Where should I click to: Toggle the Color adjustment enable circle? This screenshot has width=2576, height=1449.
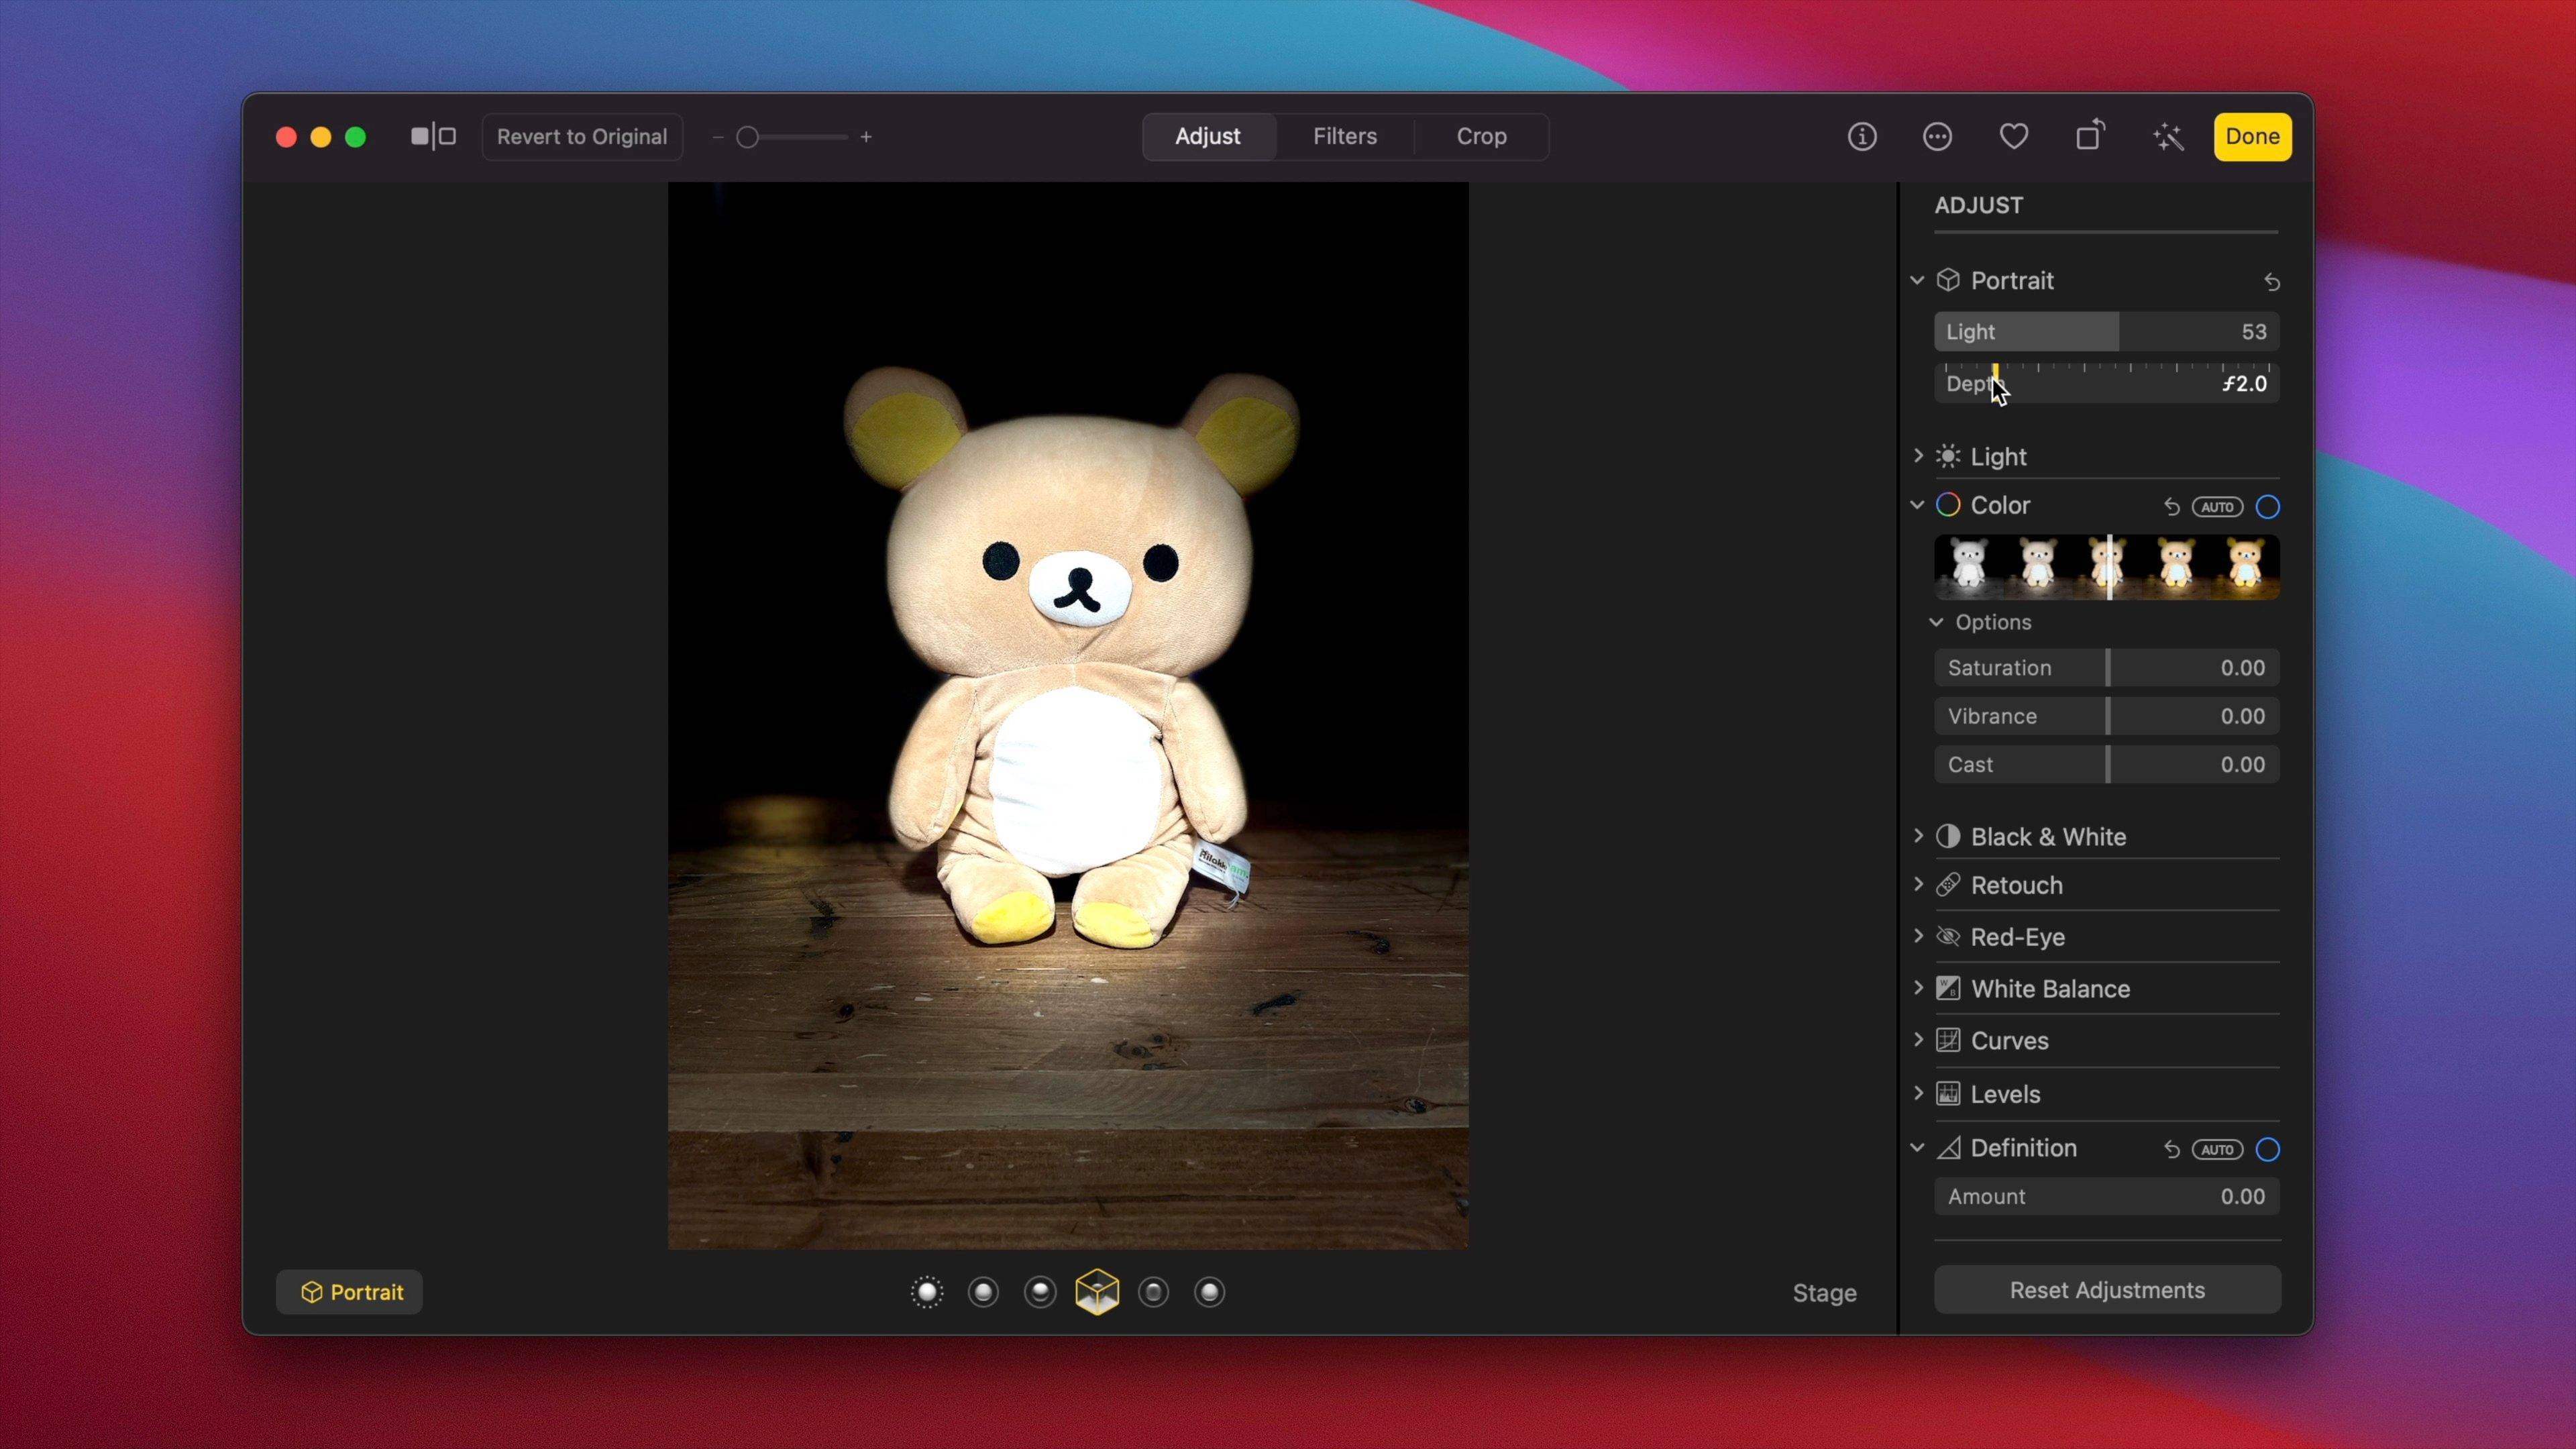(2268, 507)
